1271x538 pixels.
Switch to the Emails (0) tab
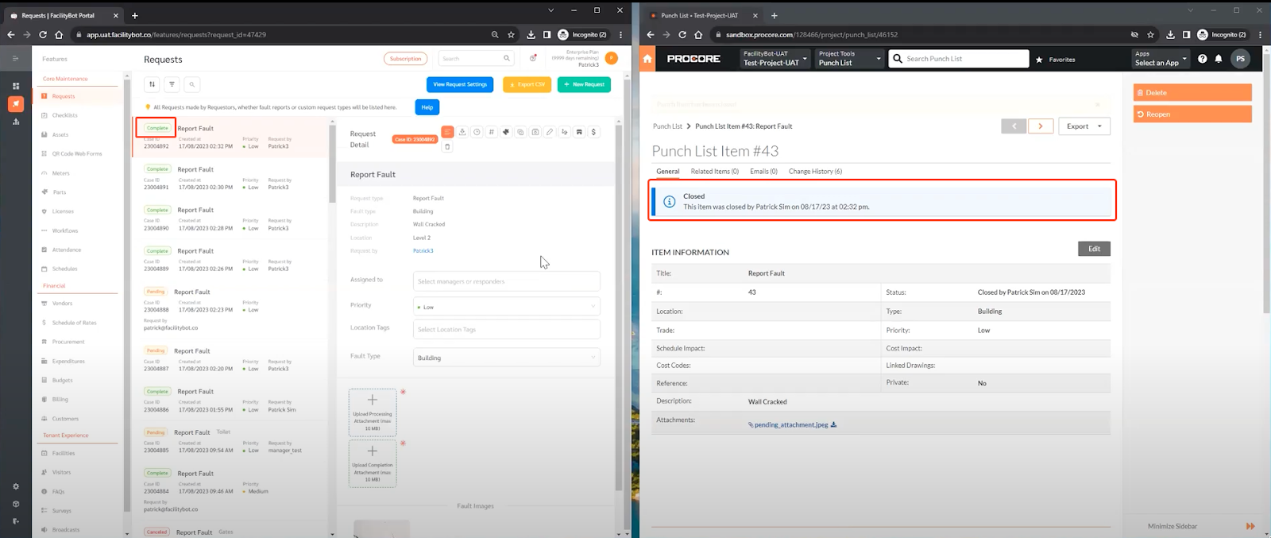click(763, 172)
